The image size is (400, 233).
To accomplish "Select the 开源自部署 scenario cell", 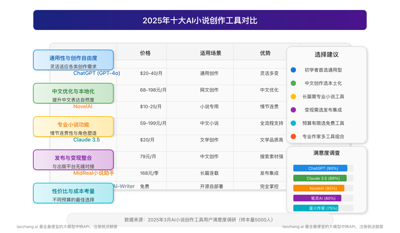I will (212, 186).
